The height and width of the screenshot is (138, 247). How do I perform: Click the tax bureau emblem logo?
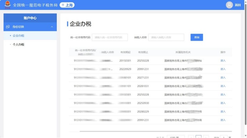click(8, 5)
